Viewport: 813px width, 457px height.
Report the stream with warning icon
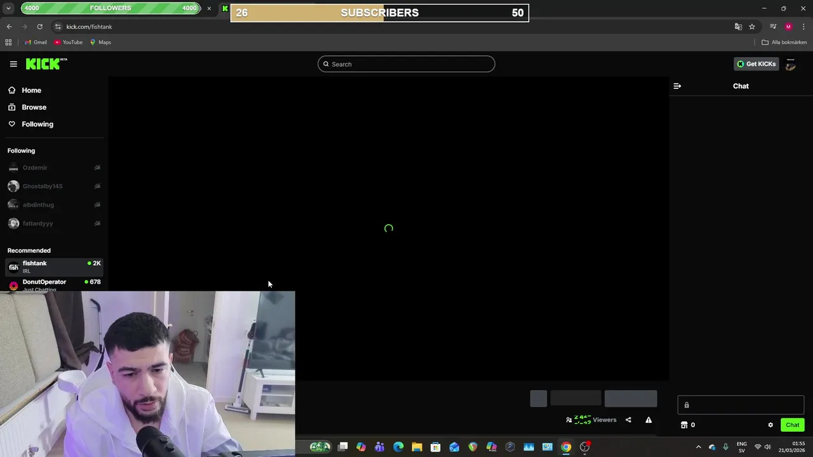pos(648,420)
